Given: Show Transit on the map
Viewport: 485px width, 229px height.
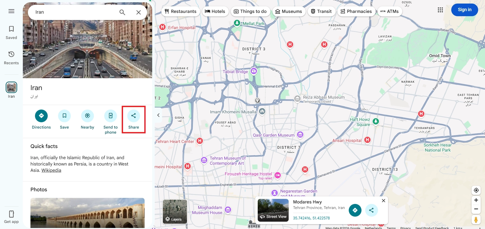Looking at the screenshot, I should coord(321,11).
